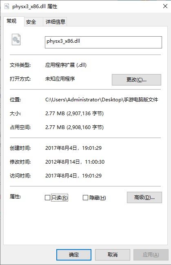This screenshot has width=171, height=265.
Task: Click the title bar file icon
Action: [x=7, y=6]
